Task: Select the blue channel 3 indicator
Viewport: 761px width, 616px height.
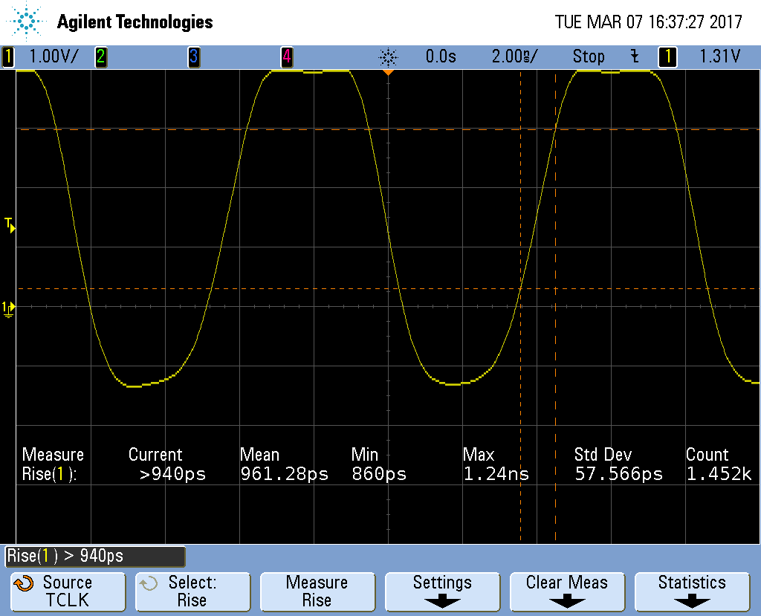Action: pos(193,56)
